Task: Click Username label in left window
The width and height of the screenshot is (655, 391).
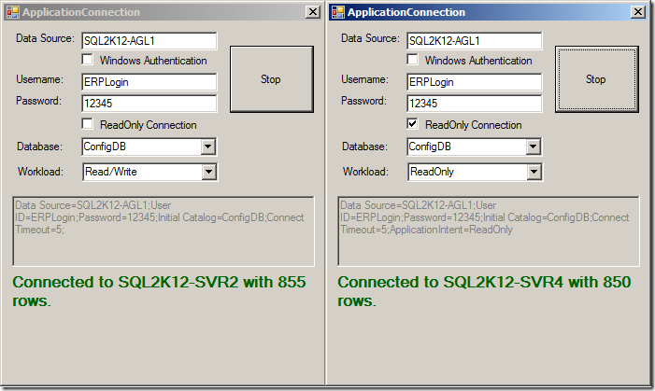Action: (x=39, y=79)
